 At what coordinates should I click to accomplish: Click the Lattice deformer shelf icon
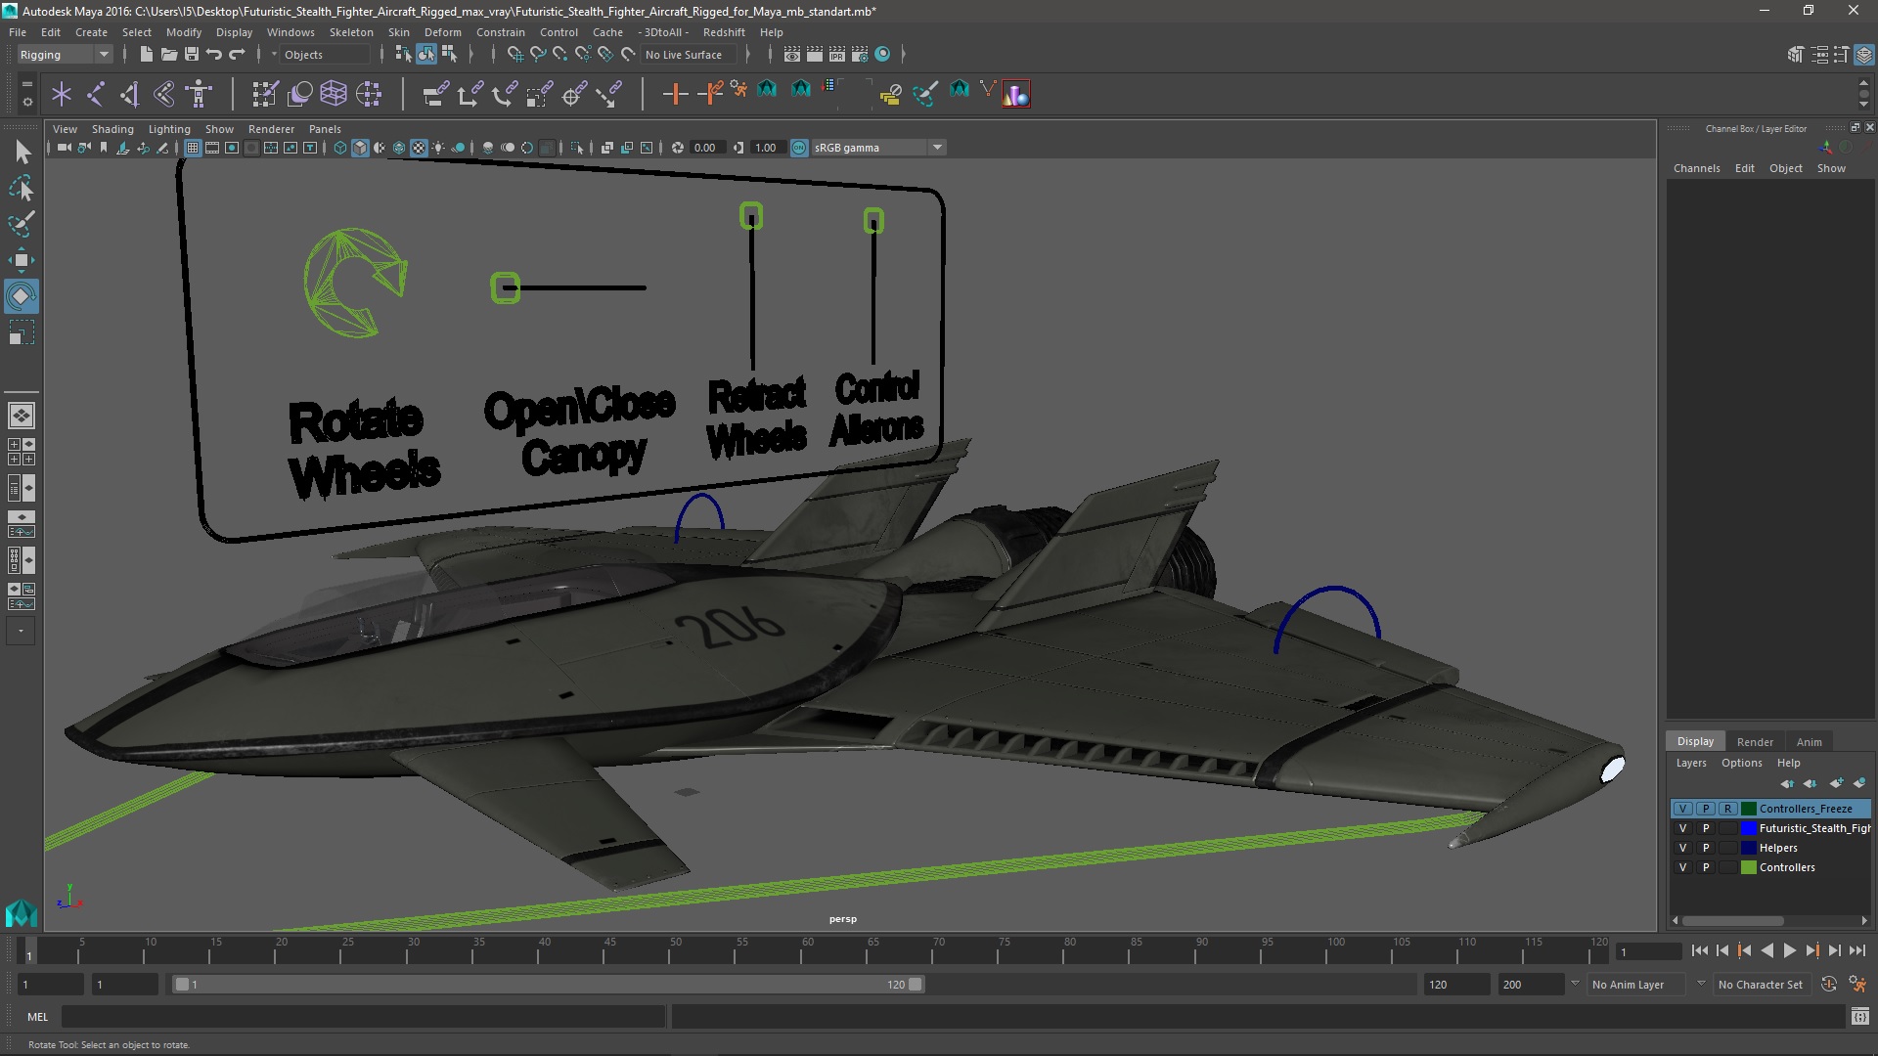click(x=334, y=94)
